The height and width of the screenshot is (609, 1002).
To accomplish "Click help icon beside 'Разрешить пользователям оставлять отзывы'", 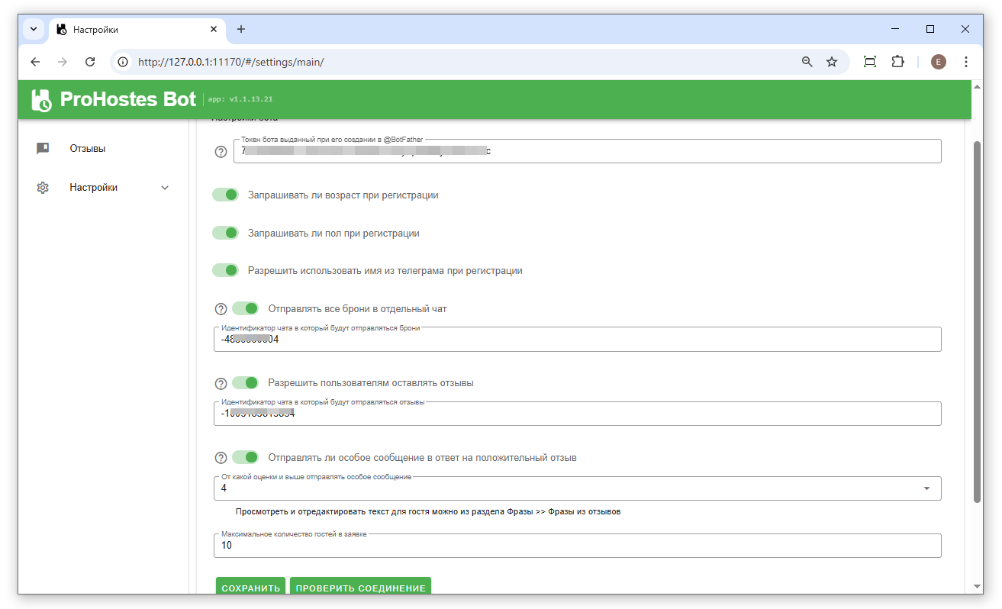I will click(221, 383).
